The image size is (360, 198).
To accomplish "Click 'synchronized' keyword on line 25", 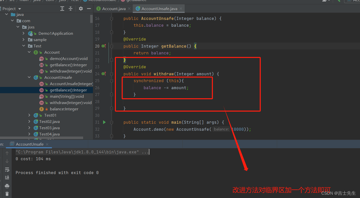I will pyautogui.click(x=148, y=81).
